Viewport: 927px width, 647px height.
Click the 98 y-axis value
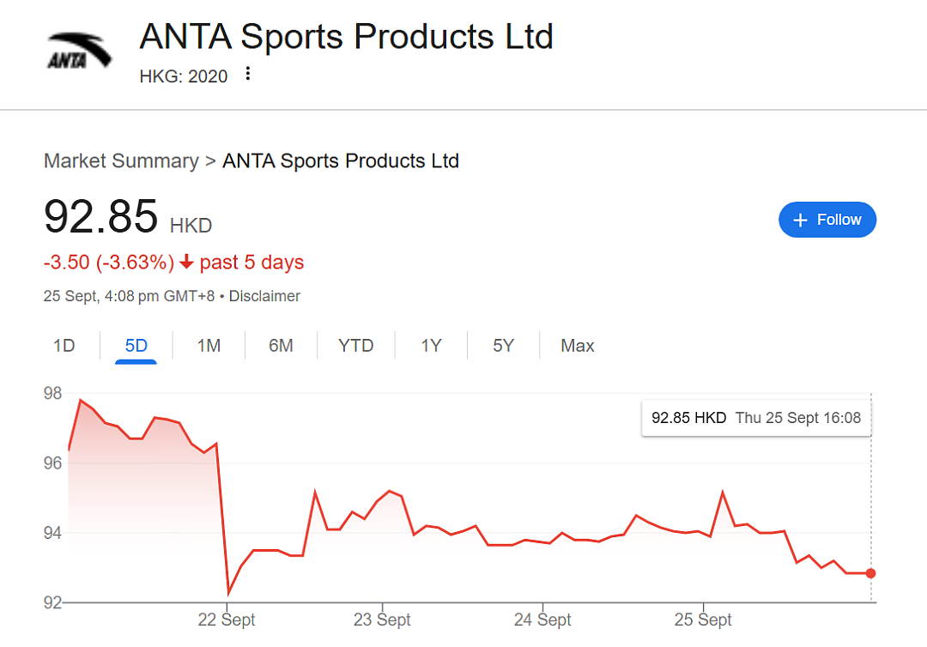pos(52,394)
